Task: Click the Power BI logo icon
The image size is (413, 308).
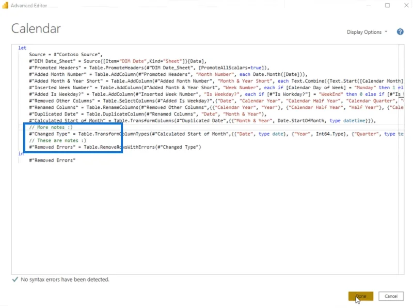Action: tap(5, 5)
